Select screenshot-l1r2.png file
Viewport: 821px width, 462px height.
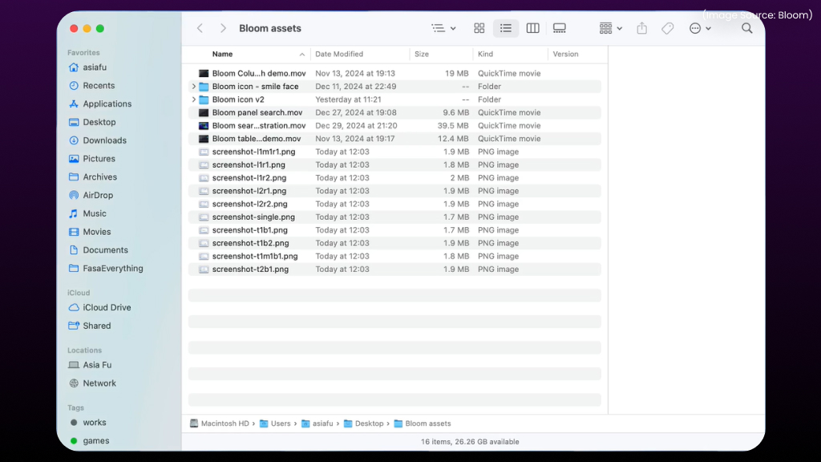point(249,177)
